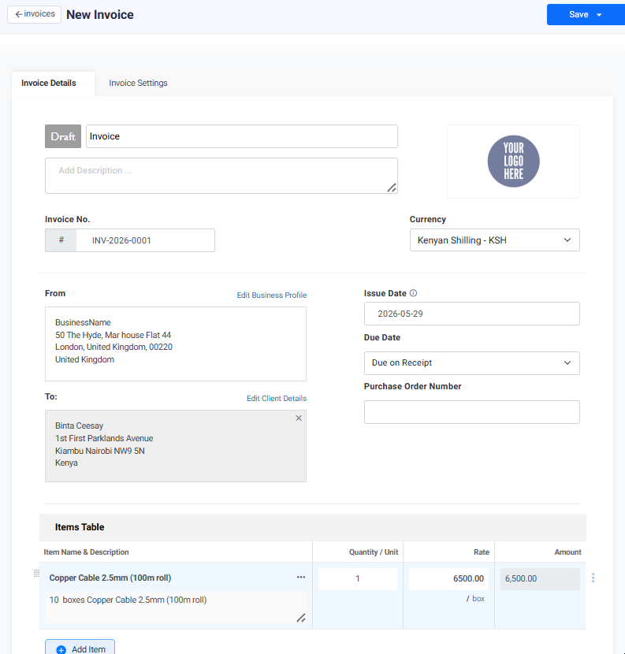Click Edit Client Details link
The width and height of the screenshot is (625, 654).
coord(277,399)
